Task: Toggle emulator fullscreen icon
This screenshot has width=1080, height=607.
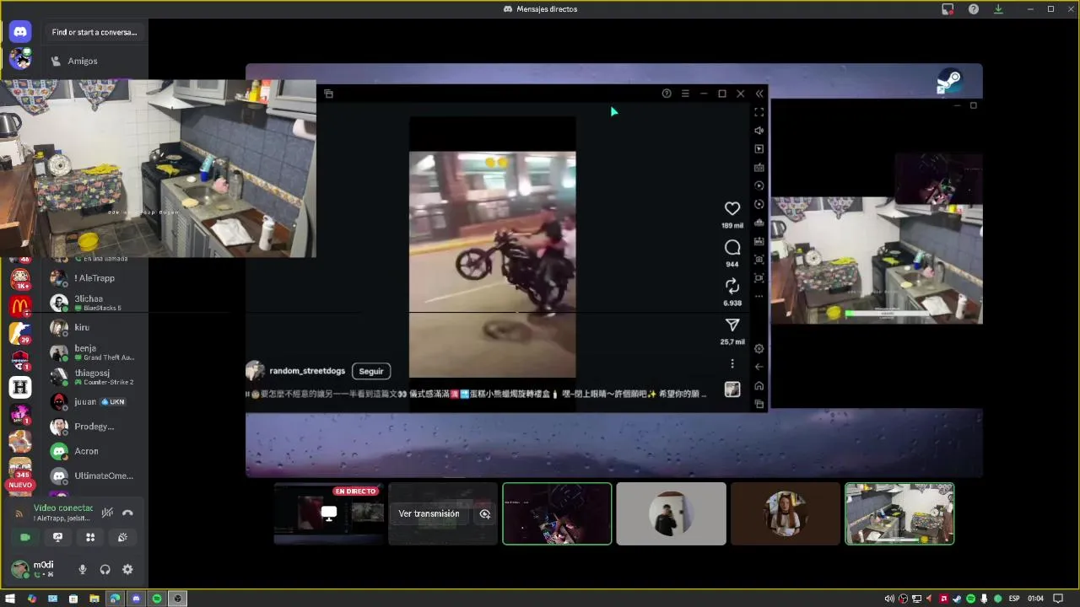Action: (759, 112)
